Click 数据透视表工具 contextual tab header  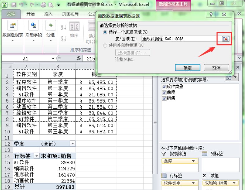pos(173,4)
